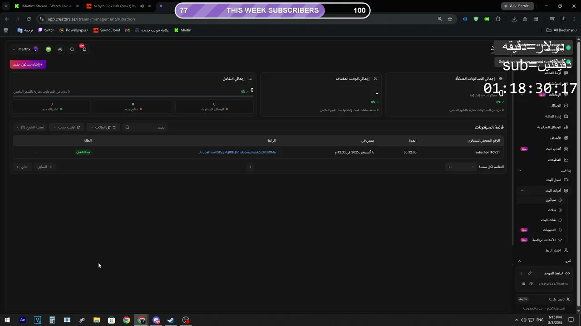Click the Ask Gemini button
The image size is (581, 326).
click(x=517, y=6)
